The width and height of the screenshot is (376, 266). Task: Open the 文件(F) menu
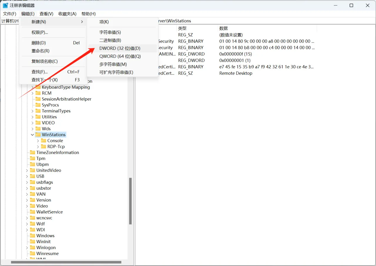pyautogui.click(x=10, y=14)
